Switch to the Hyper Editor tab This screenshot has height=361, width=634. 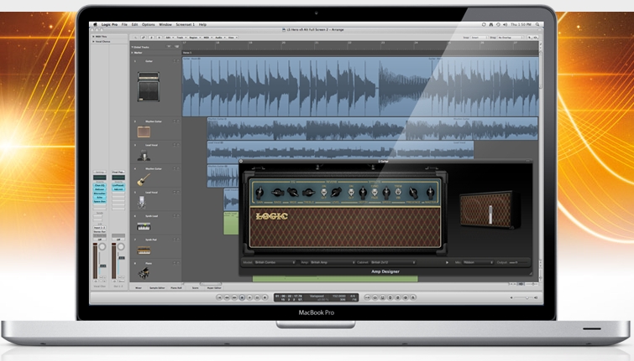pos(214,288)
